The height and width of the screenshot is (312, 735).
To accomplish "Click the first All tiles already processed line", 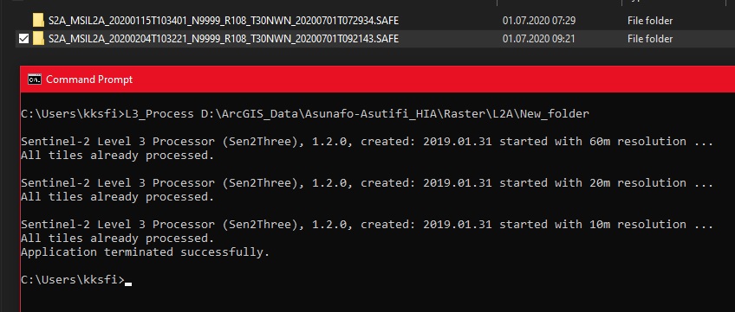I will (x=118, y=156).
